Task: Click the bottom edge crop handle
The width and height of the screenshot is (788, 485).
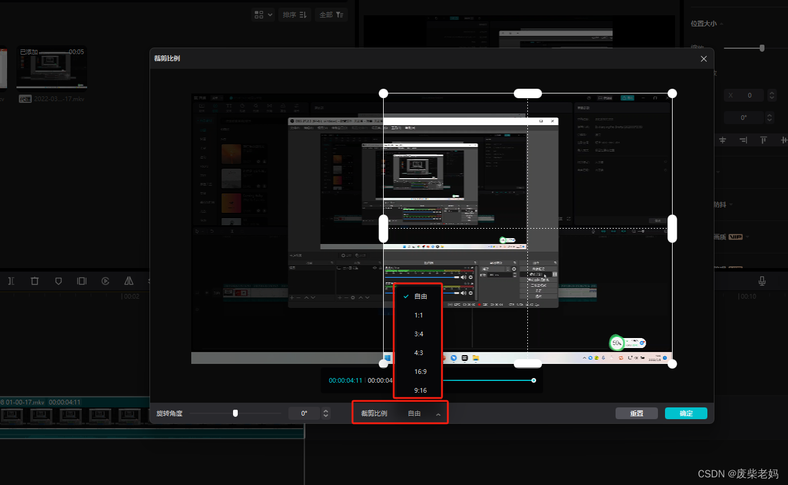Action: click(528, 364)
